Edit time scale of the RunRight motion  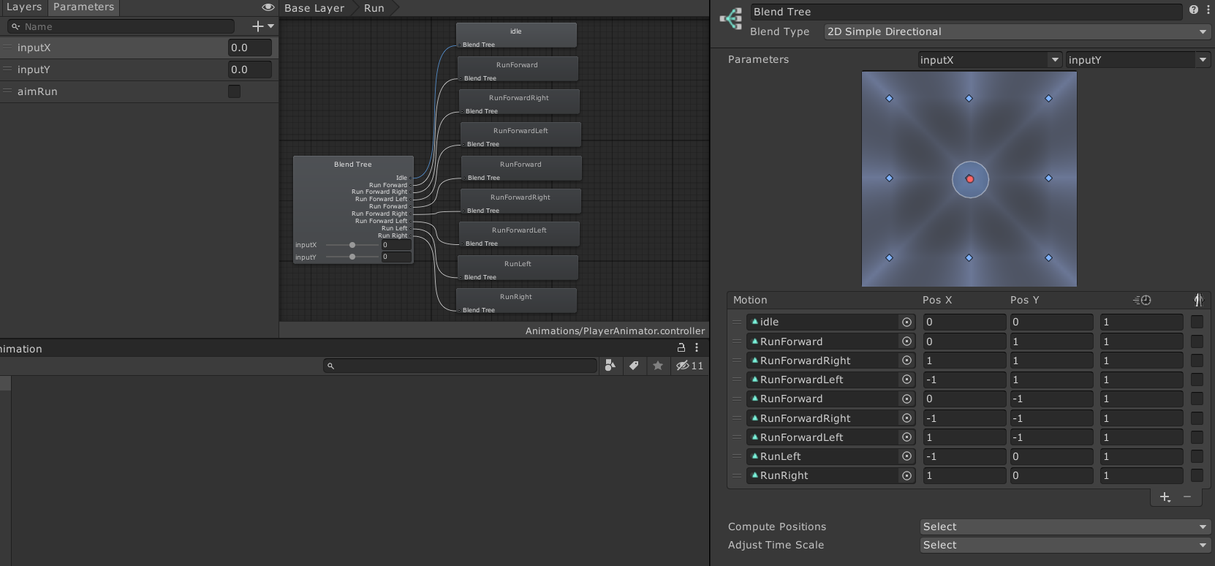(x=1142, y=475)
